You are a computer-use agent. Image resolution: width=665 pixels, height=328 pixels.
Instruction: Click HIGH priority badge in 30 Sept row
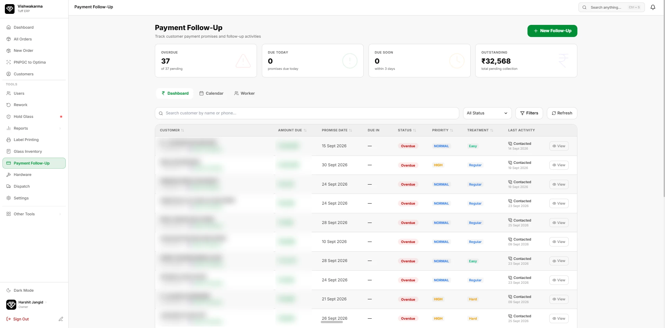[x=438, y=165]
